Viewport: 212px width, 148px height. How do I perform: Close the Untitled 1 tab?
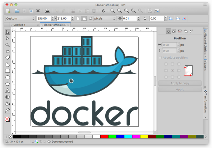pos(38,25)
